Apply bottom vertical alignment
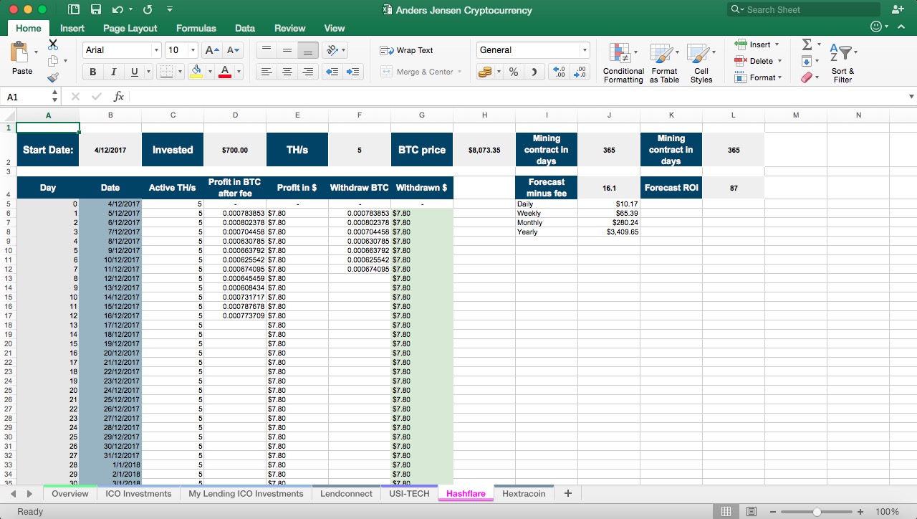This screenshot has height=519, width=917. tap(308, 50)
